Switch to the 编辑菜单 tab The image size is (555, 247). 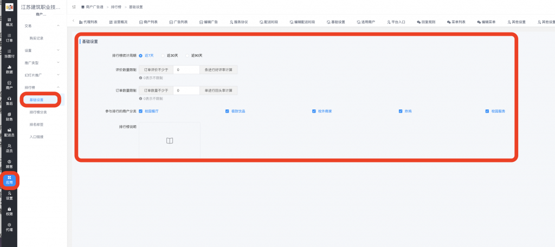(486, 22)
